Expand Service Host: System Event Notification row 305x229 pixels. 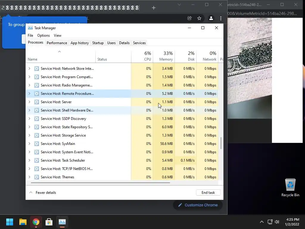(29, 152)
